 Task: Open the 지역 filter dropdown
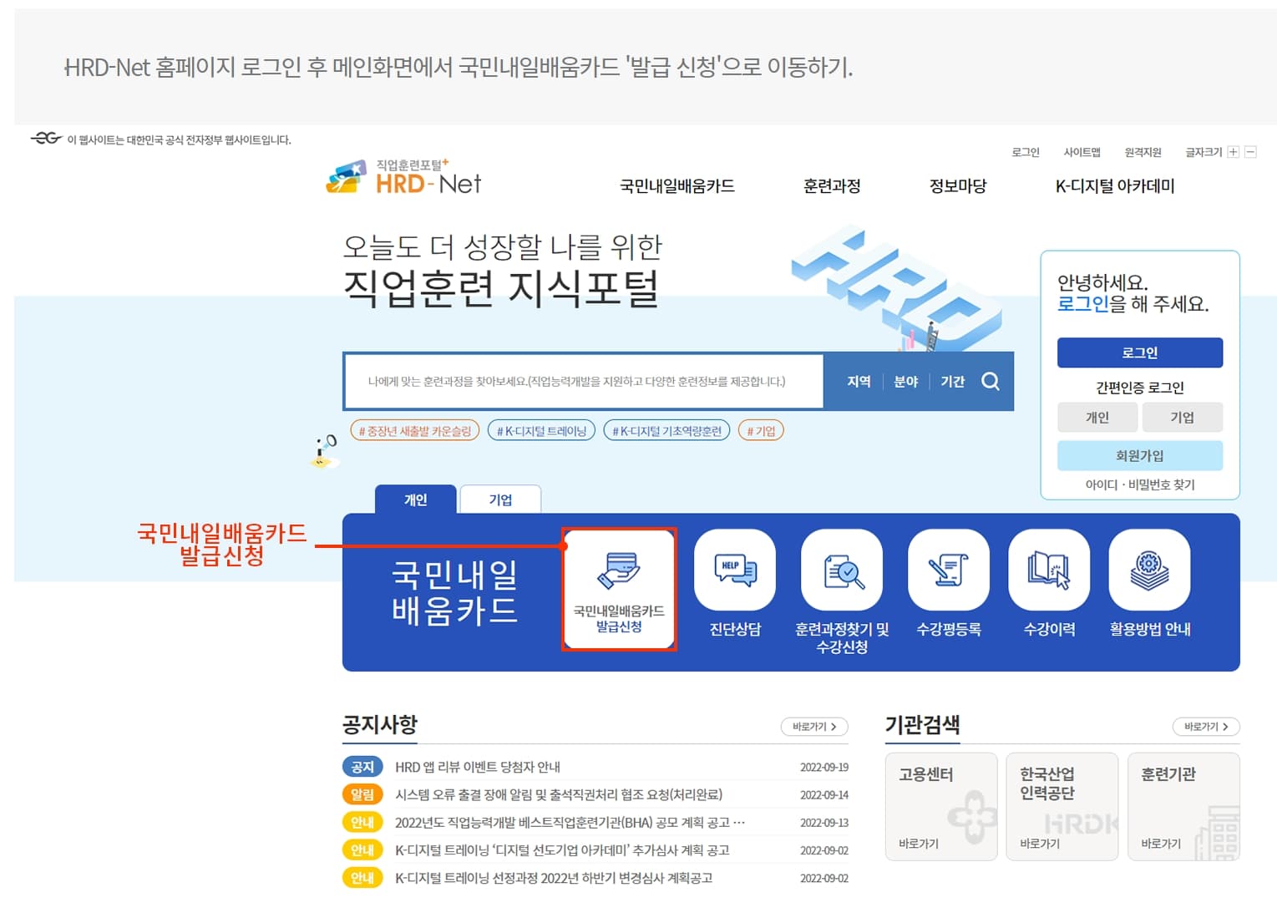click(858, 382)
